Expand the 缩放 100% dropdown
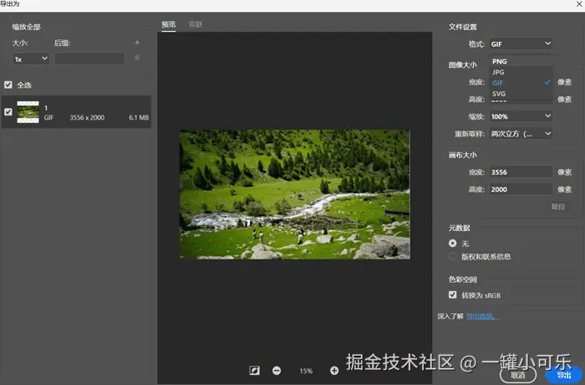Viewport: 585px width, 385px height. tap(521, 116)
